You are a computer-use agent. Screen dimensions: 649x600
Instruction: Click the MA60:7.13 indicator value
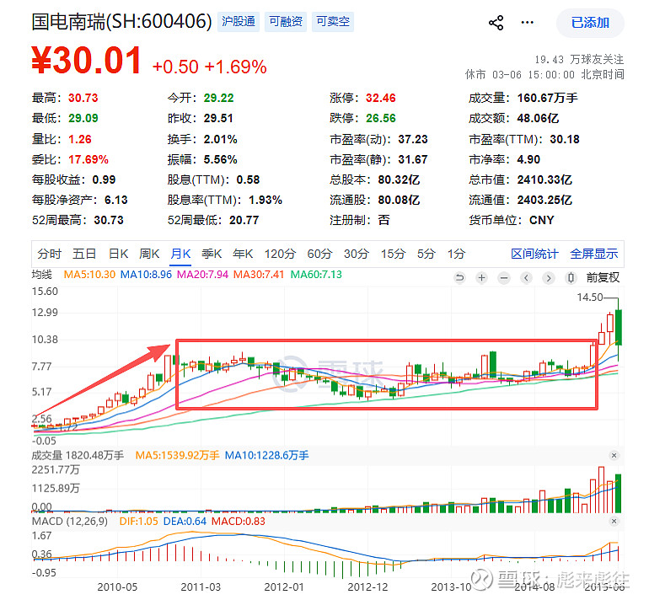316,275
